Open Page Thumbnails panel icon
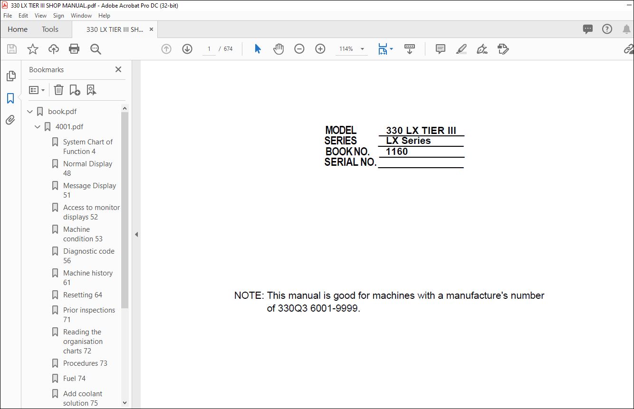 pos(10,76)
